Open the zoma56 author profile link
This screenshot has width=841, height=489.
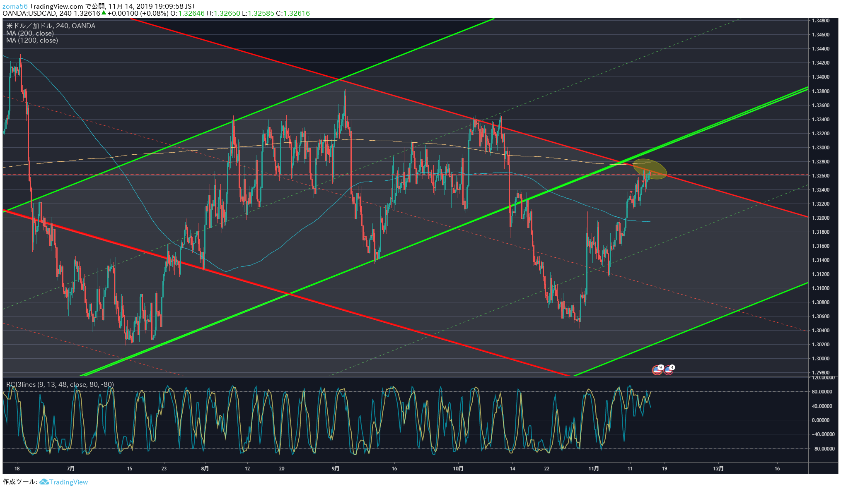(15, 6)
